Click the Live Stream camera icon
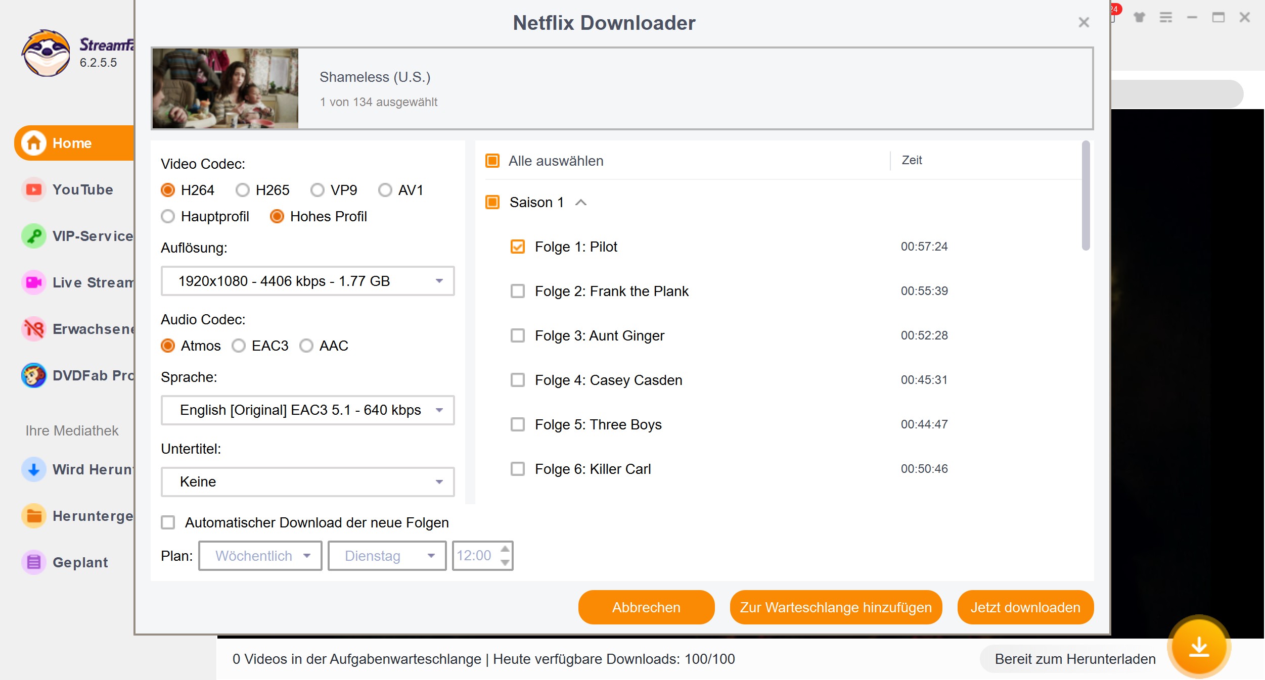The image size is (1265, 680). pos(33,282)
